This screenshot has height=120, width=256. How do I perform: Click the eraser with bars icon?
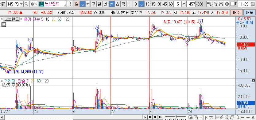pyautogui.click(x=227, y=117)
